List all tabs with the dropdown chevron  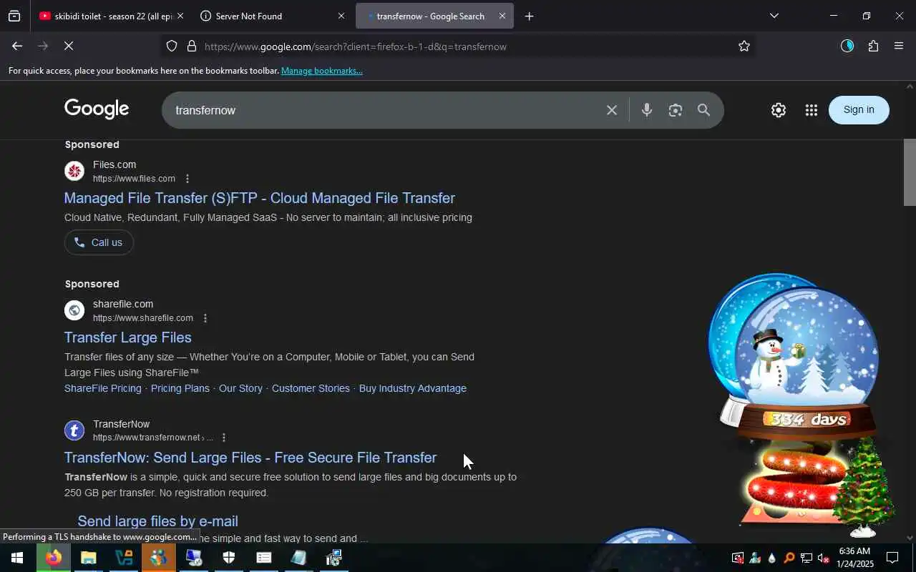point(774,16)
